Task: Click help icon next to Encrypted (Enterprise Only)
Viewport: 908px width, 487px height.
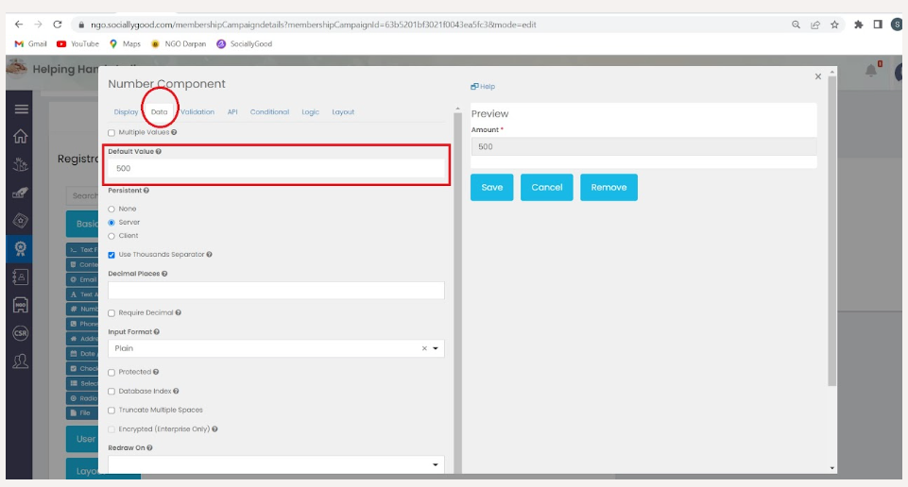Action: (x=214, y=429)
